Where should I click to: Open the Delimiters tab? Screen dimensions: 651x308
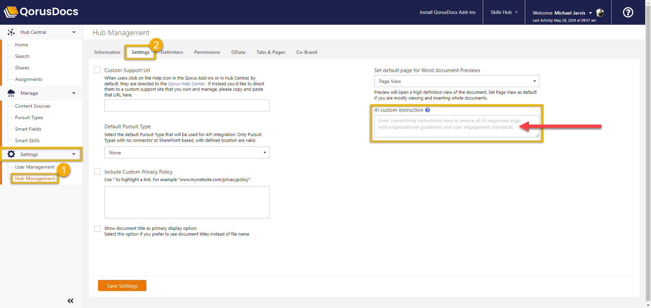tap(172, 52)
